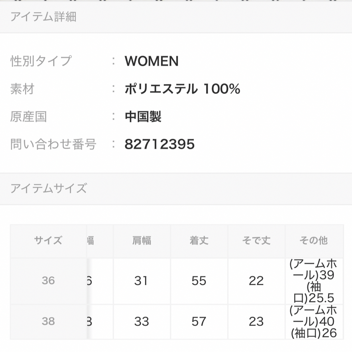Select the アイテムサイズ section header
This screenshot has height=352, width=352.
point(176,189)
